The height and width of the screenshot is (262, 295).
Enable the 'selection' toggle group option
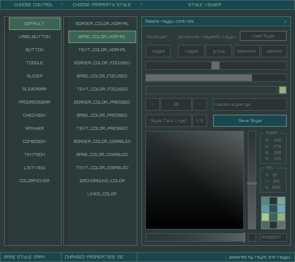coord(247,51)
